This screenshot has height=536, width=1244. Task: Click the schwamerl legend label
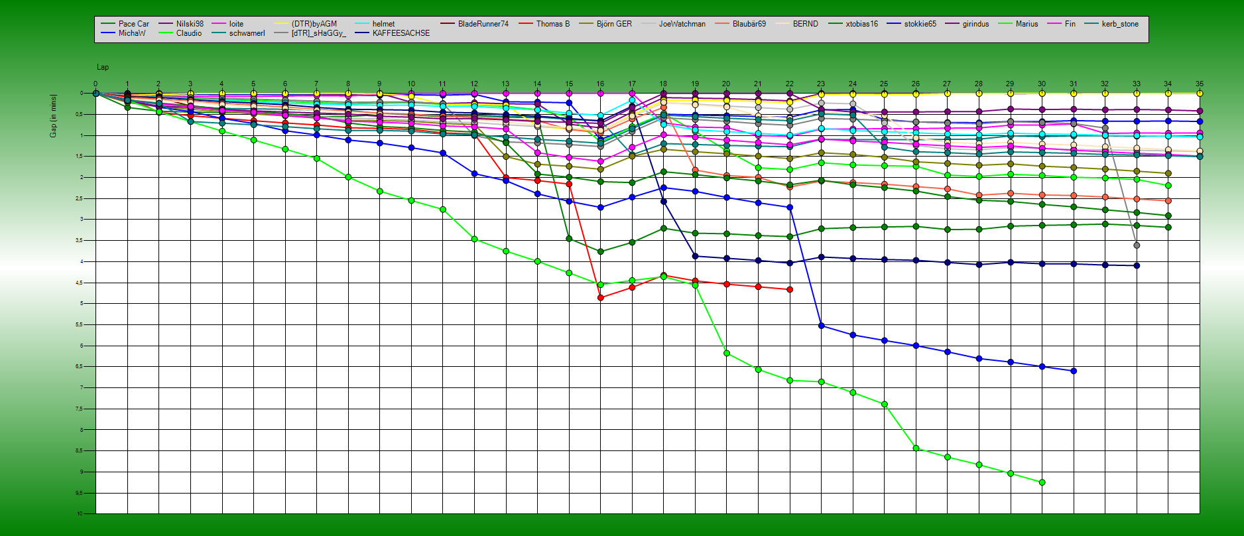pyautogui.click(x=247, y=33)
